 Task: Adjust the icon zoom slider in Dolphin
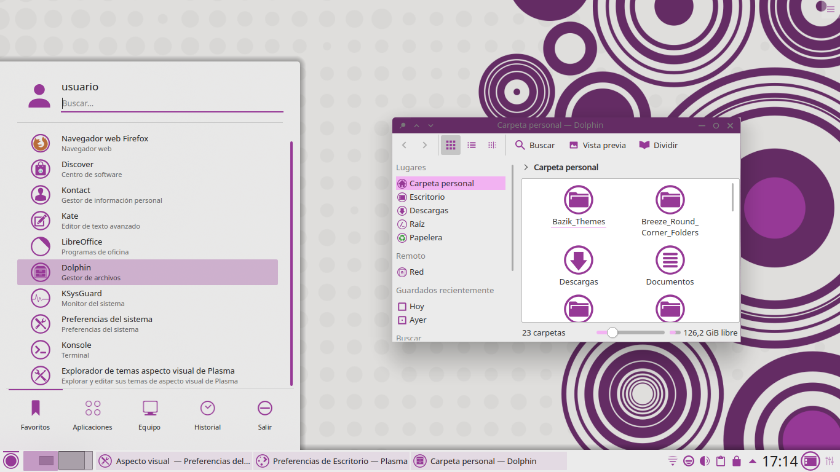(630, 332)
